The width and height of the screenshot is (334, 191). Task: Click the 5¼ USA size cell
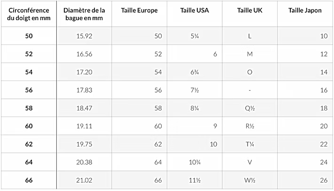click(x=194, y=36)
